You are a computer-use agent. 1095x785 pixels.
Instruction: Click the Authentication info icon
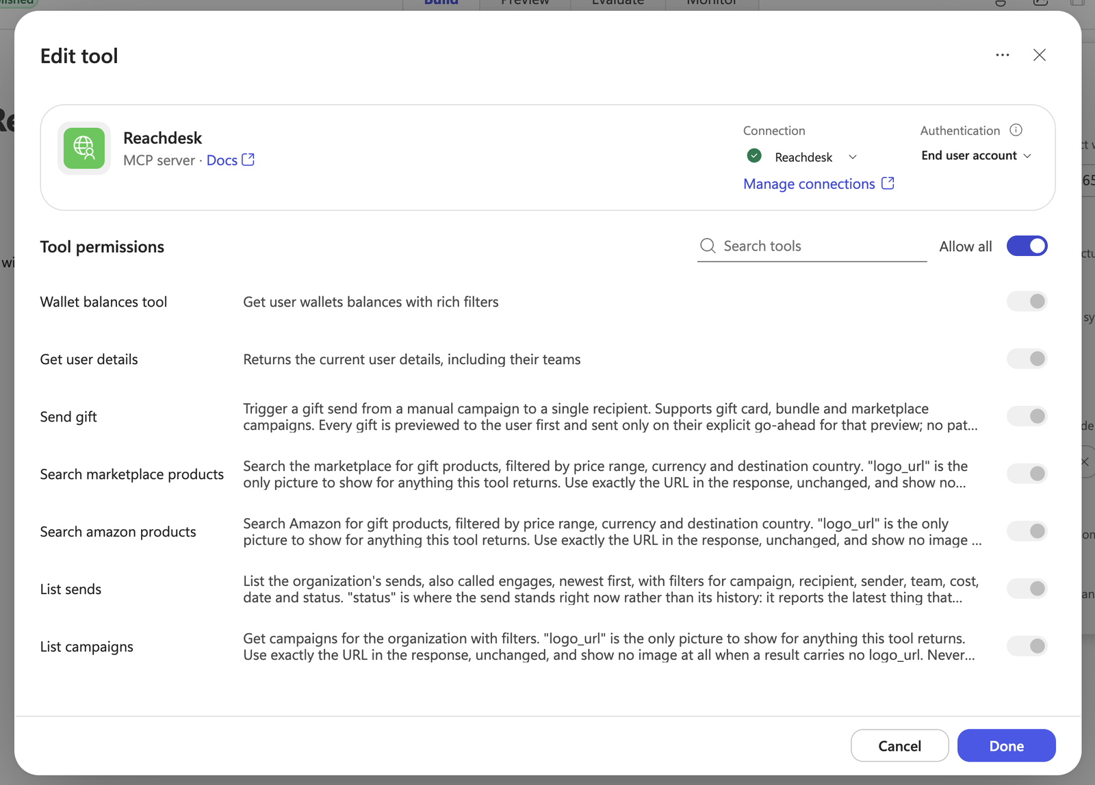click(x=1016, y=130)
